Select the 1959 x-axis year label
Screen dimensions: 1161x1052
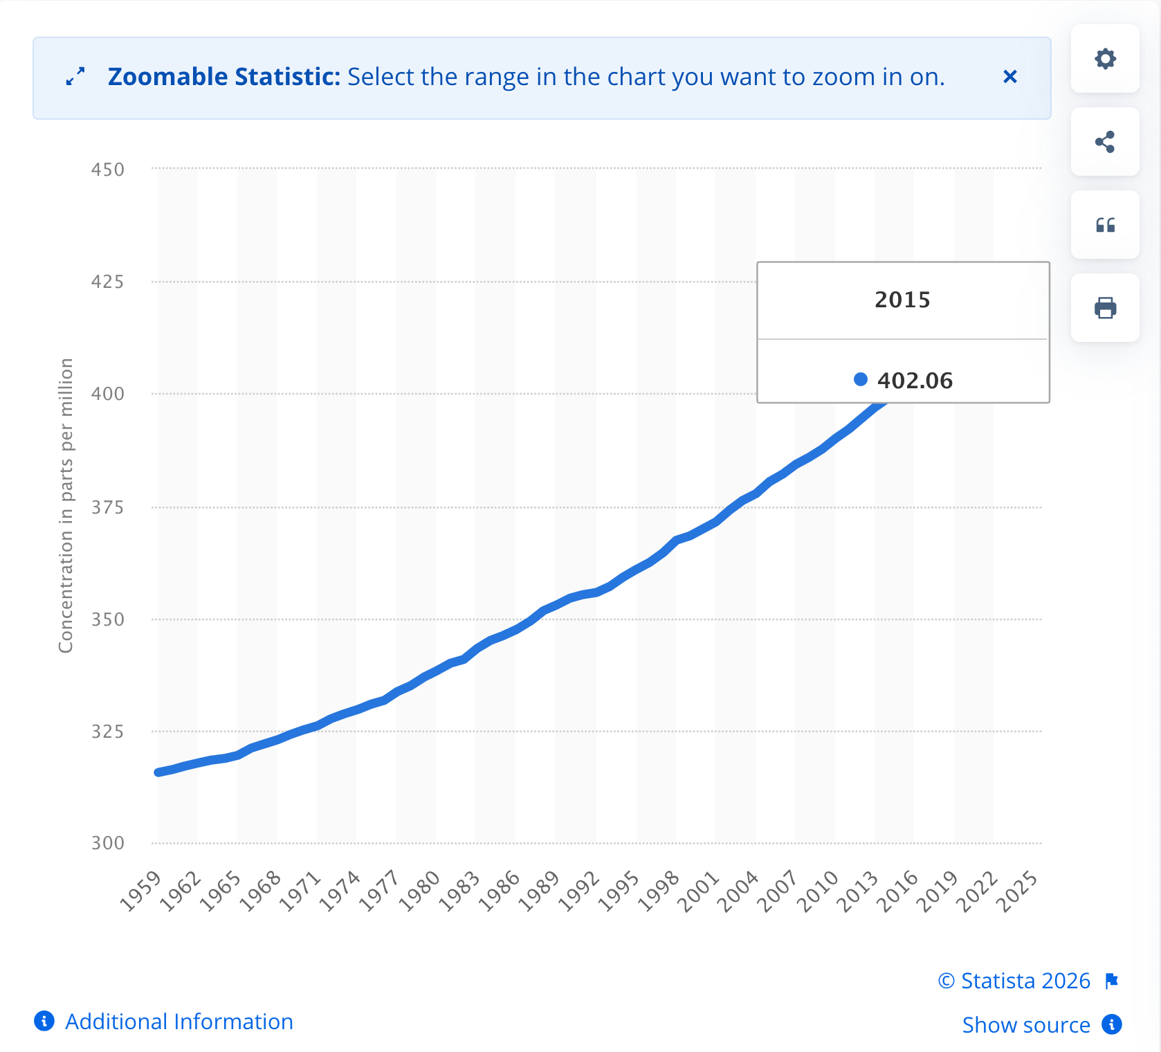coord(141,891)
